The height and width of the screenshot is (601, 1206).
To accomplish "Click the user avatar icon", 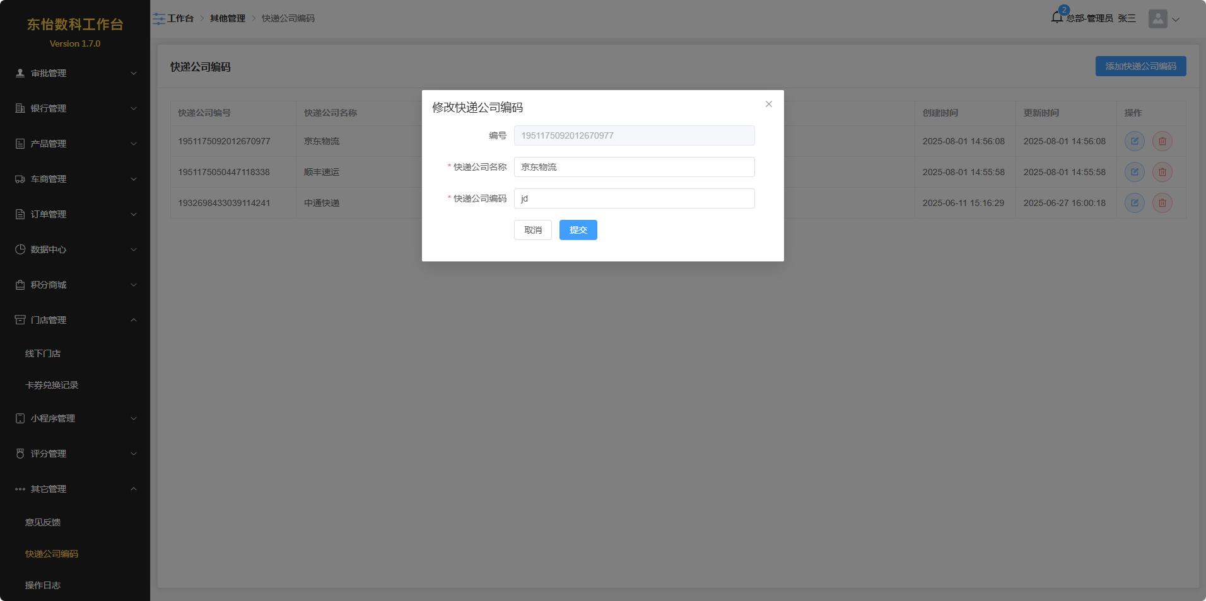I will point(1157,19).
